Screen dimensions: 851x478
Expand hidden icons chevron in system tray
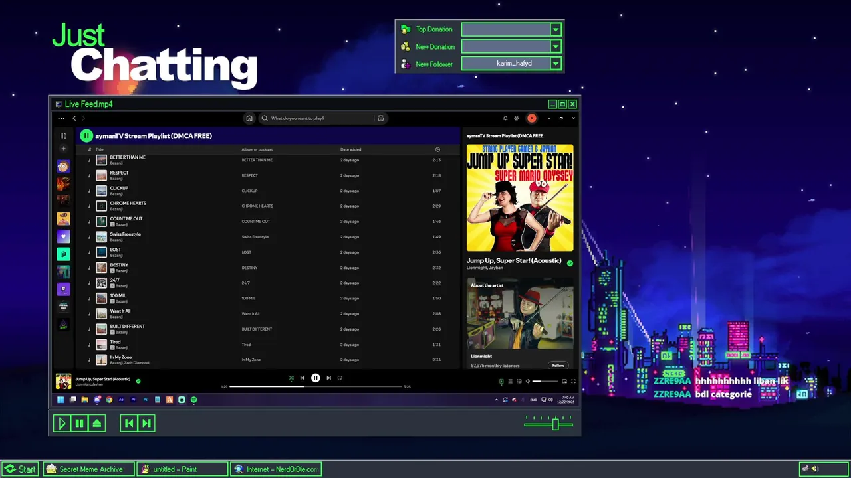pyautogui.click(x=496, y=400)
